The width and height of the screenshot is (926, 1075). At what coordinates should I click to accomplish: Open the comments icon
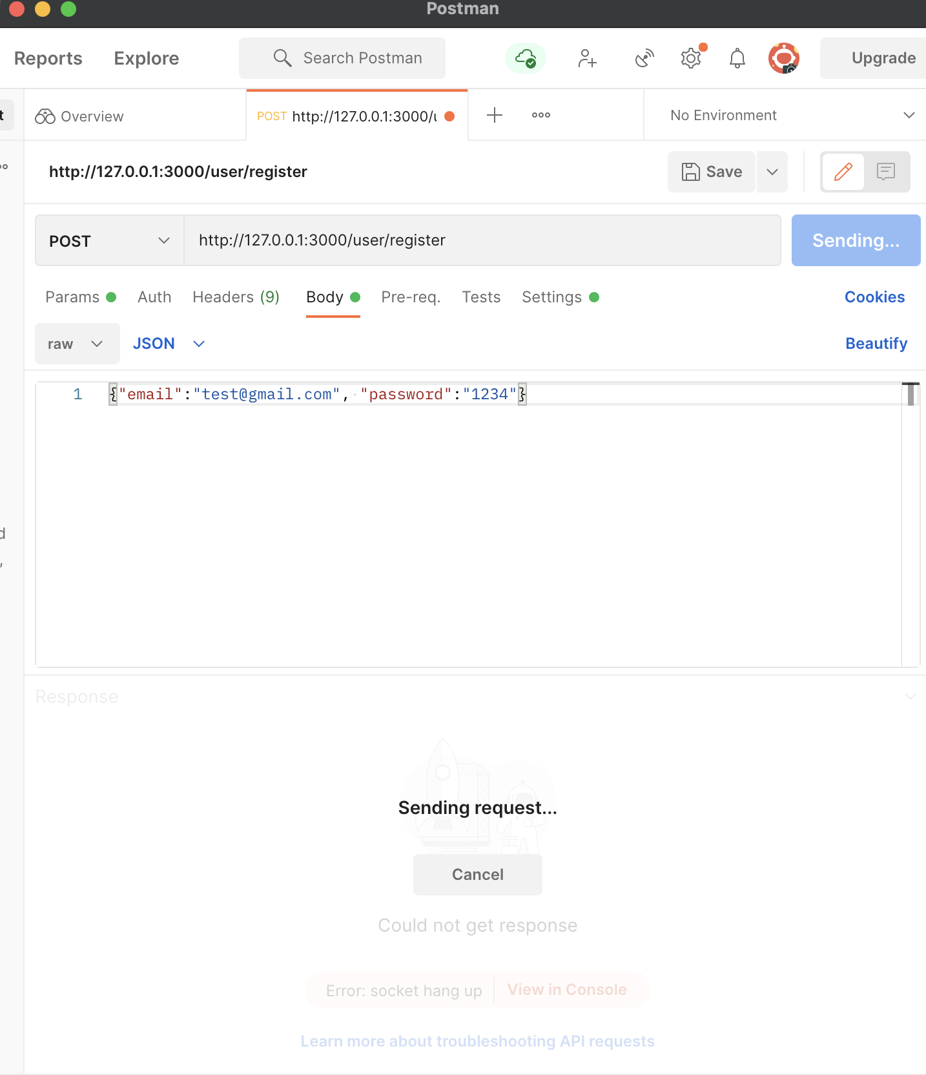click(886, 172)
